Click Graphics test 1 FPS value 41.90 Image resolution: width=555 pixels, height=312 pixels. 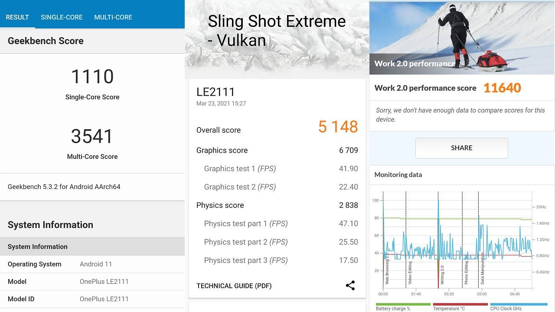tap(349, 169)
